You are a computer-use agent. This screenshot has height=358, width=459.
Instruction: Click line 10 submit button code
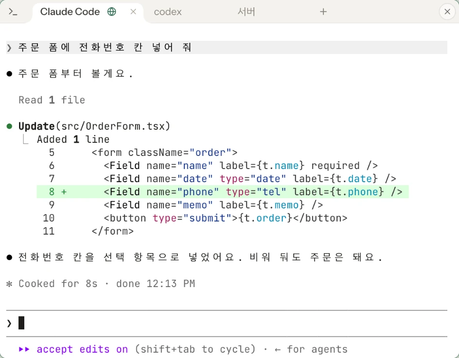pos(226,218)
